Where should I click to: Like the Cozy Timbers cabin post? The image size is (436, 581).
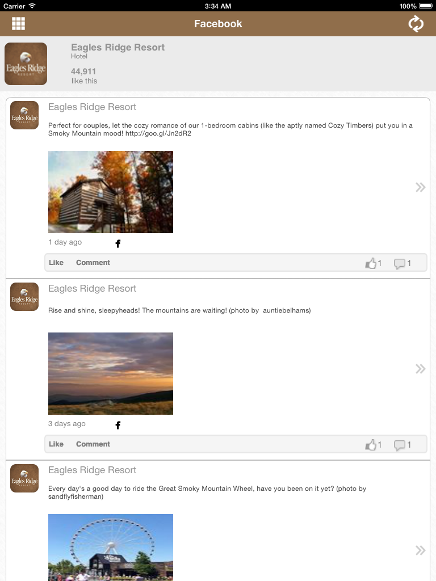[x=56, y=262]
